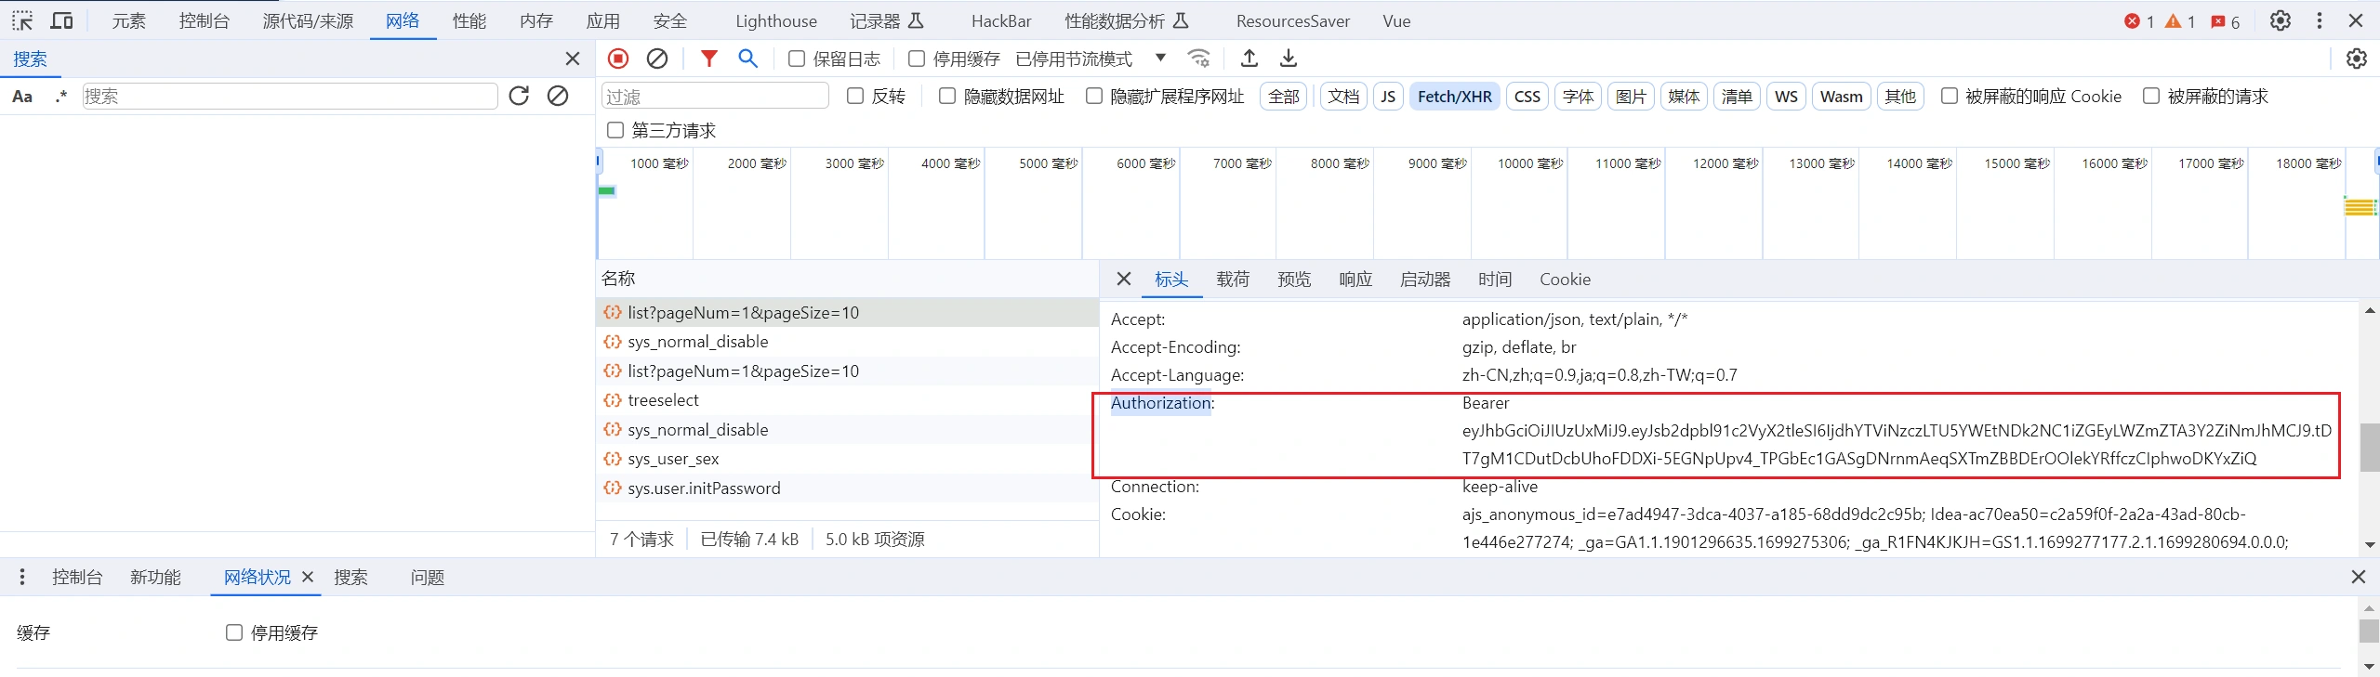Enable the 保留日志 checkbox

(x=797, y=59)
